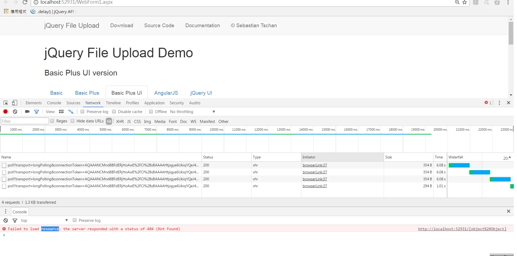The image size is (517, 256).
Task: Filter network requests by JS
Action: click(129, 122)
